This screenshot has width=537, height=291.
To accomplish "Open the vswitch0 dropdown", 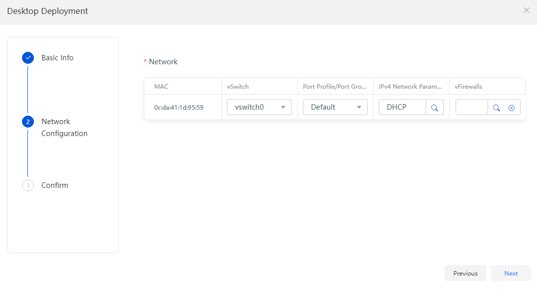I will pyautogui.click(x=259, y=107).
